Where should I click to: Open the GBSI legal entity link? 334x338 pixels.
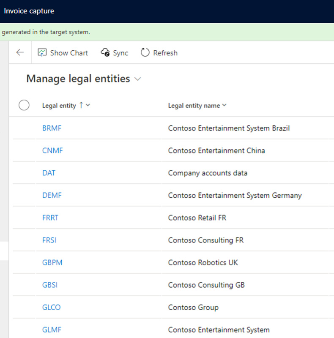(x=50, y=285)
